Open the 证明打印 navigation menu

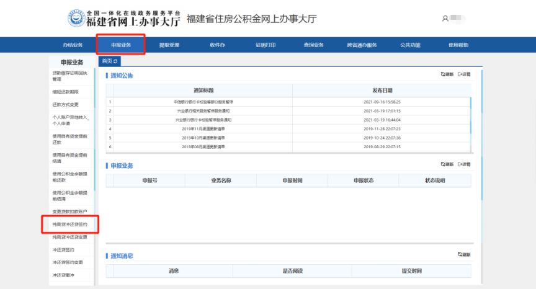coord(266,45)
